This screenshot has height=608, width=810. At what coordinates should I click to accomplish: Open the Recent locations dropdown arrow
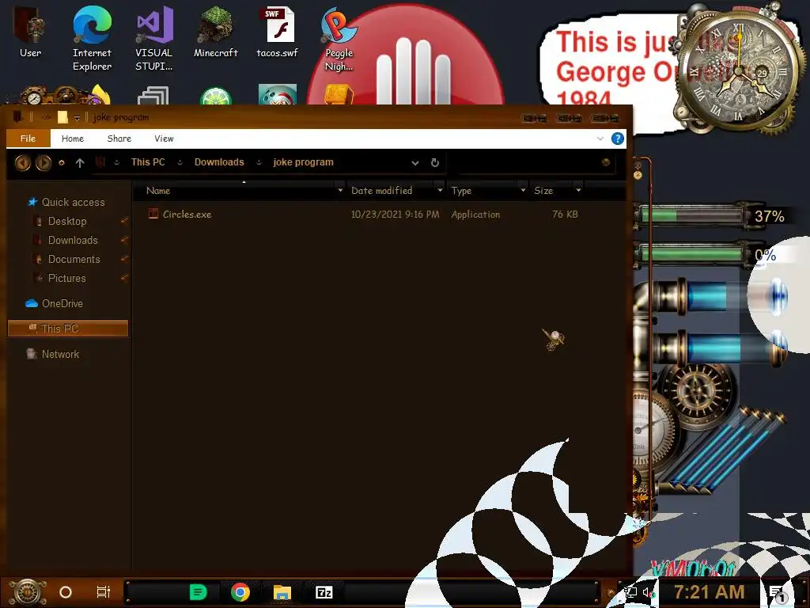(x=62, y=163)
